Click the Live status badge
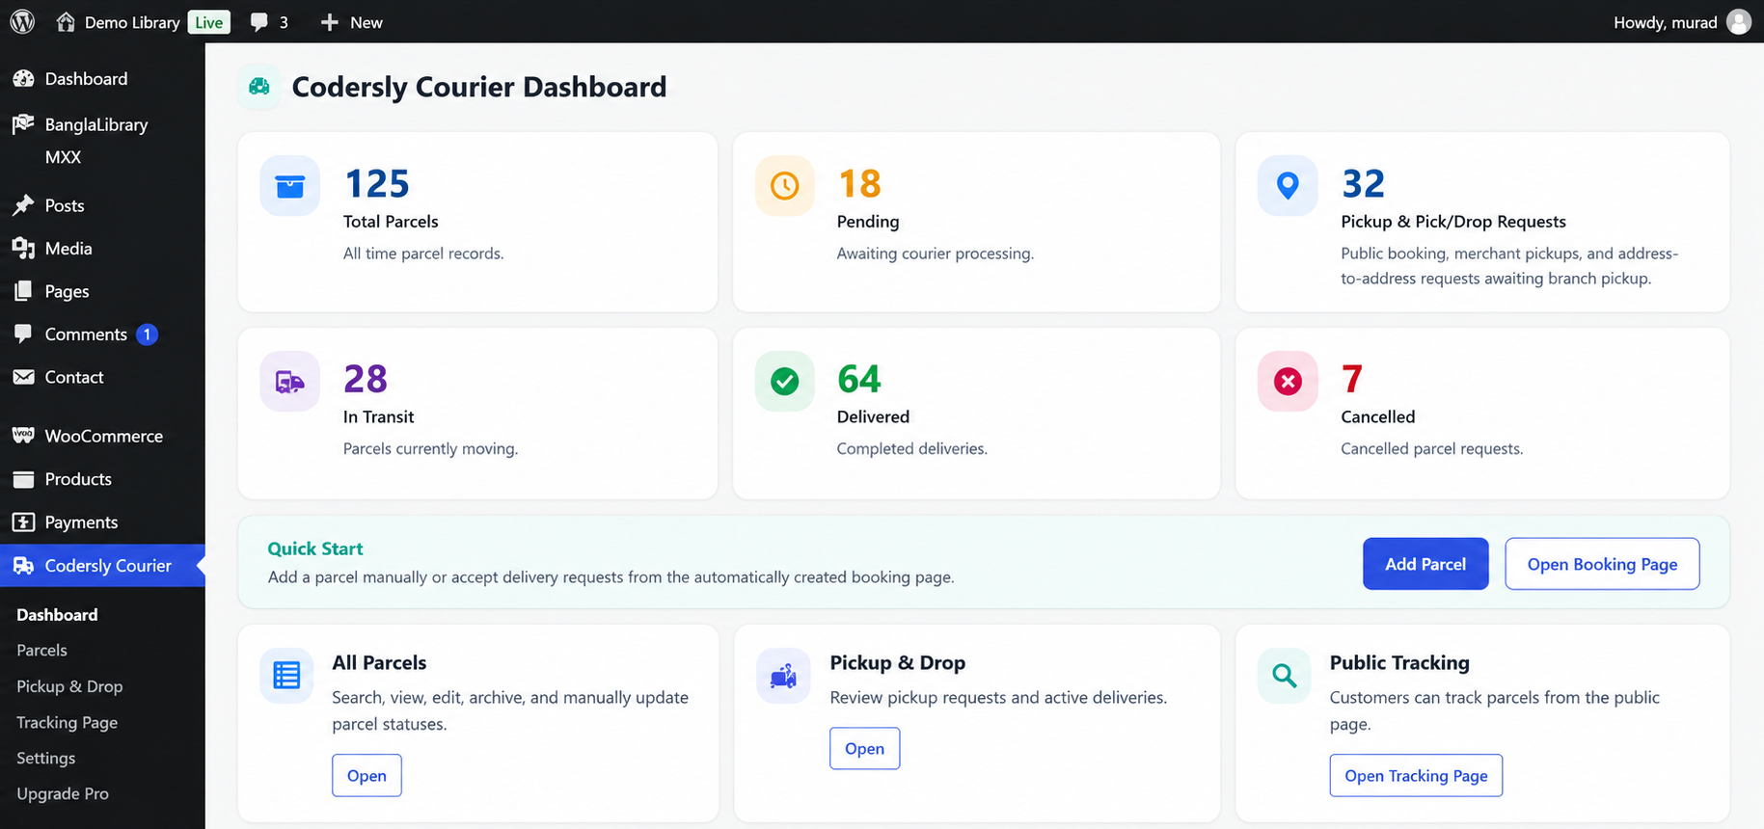 208,22
